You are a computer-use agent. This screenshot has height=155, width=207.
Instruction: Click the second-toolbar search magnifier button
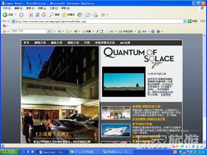tap(49, 31)
